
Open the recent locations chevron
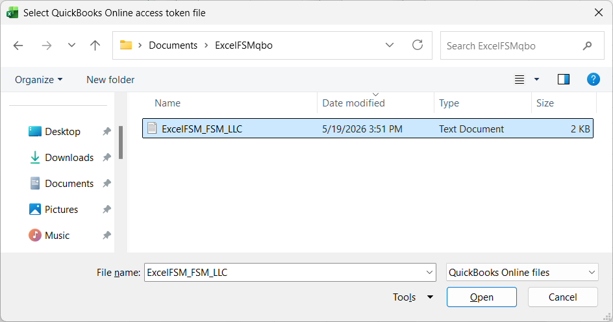71,45
